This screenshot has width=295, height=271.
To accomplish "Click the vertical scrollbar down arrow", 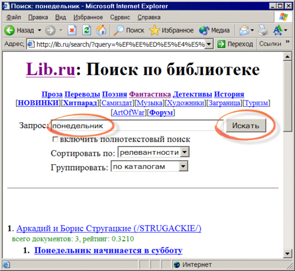I will (287, 253).
